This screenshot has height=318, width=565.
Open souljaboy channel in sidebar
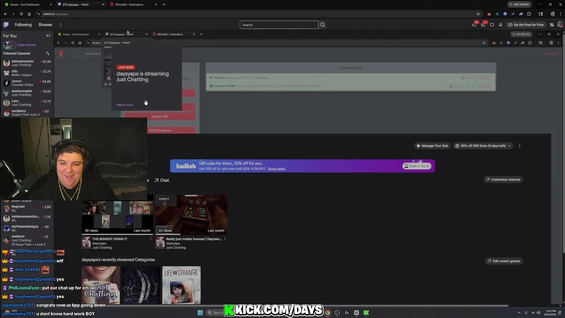click(26, 113)
